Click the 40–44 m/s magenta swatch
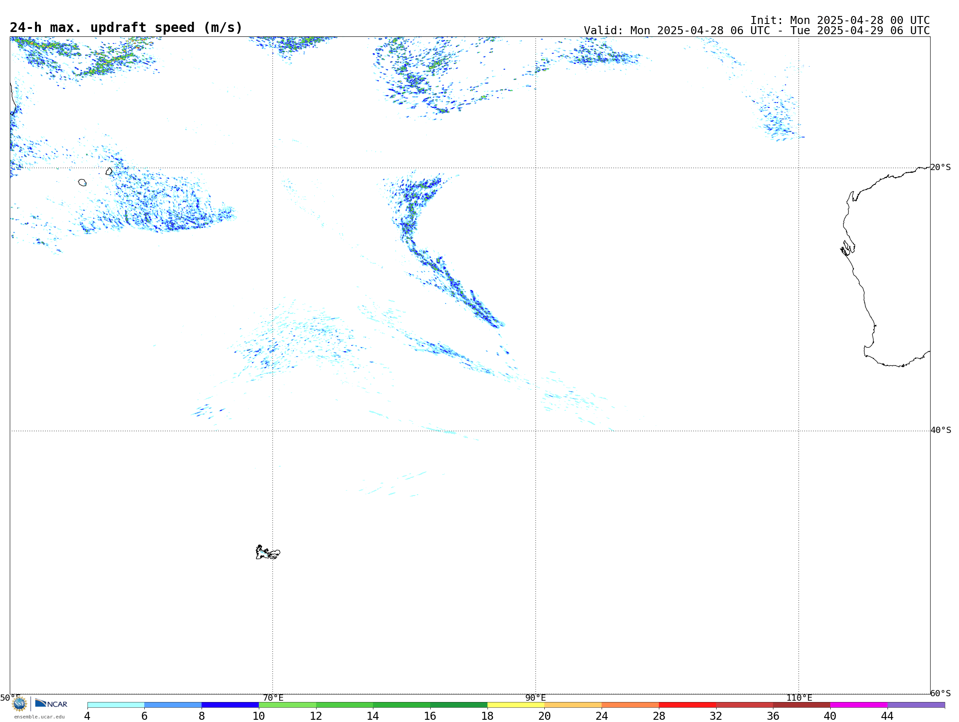 point(859,705)
